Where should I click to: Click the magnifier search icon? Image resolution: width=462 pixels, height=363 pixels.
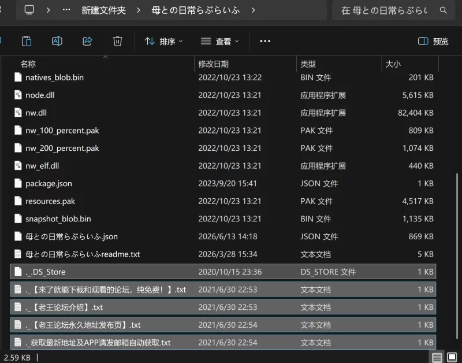443,10
